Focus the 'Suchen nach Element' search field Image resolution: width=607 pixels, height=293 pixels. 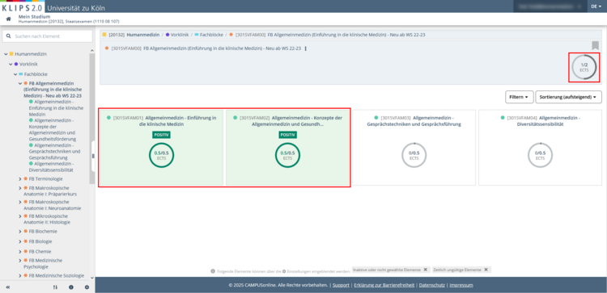(x=47, y=36)
